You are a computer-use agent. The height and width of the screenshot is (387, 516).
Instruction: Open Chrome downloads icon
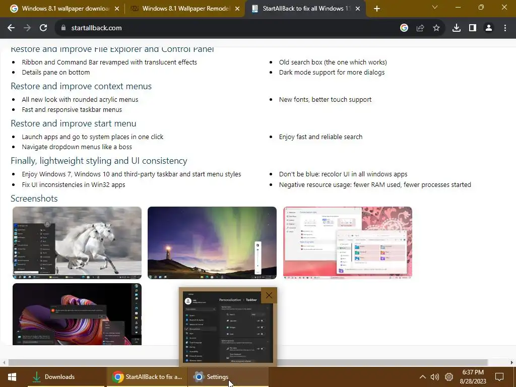pyautogui.click(x=457, y=28)
